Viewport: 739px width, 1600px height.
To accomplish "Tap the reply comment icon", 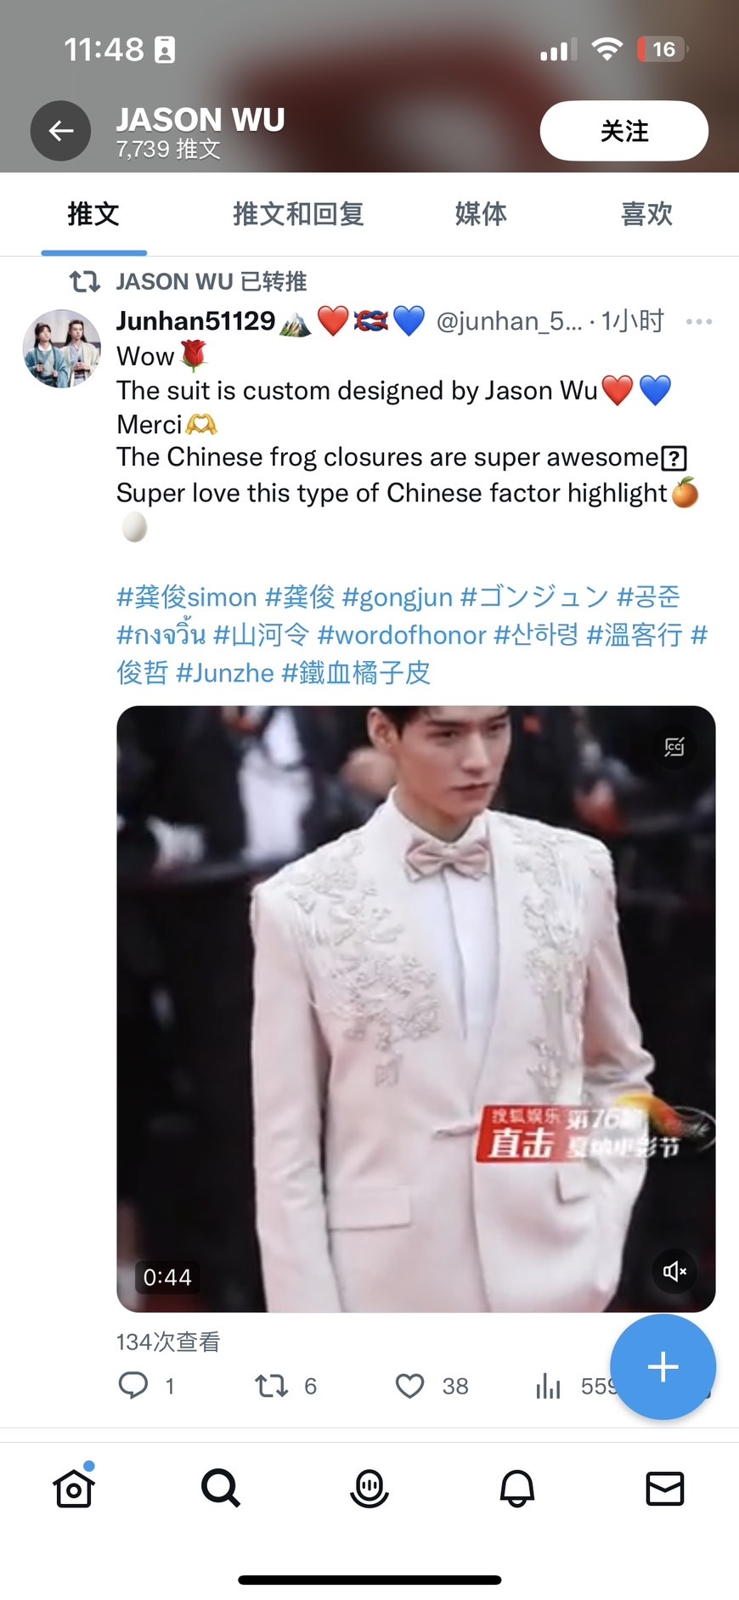I will coord(133,1386).
